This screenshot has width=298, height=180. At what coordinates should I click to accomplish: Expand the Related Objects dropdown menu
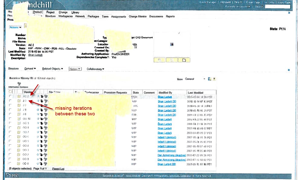[x=52, y=69]
